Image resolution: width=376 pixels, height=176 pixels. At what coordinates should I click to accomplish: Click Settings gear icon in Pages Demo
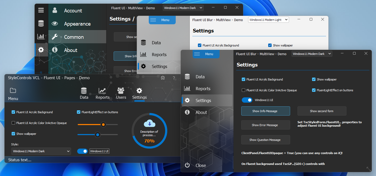pyautogui.click(x=139, y=91)
